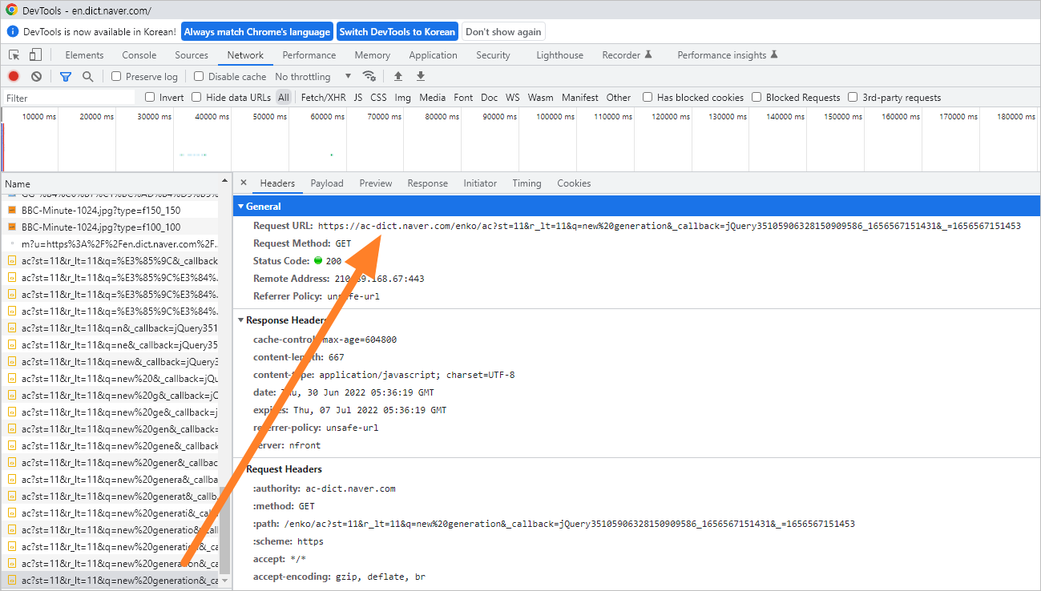
Task: Select BBC-Minute-1024.jpg?type=f150_150 request
Action: coord(111,210)
